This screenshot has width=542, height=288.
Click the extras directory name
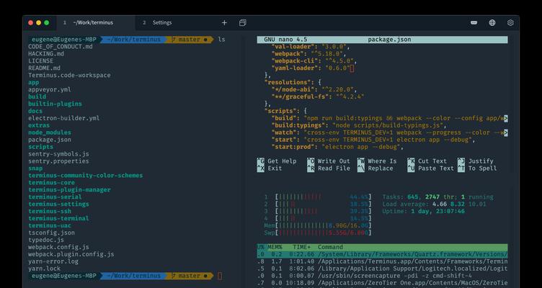39,125
